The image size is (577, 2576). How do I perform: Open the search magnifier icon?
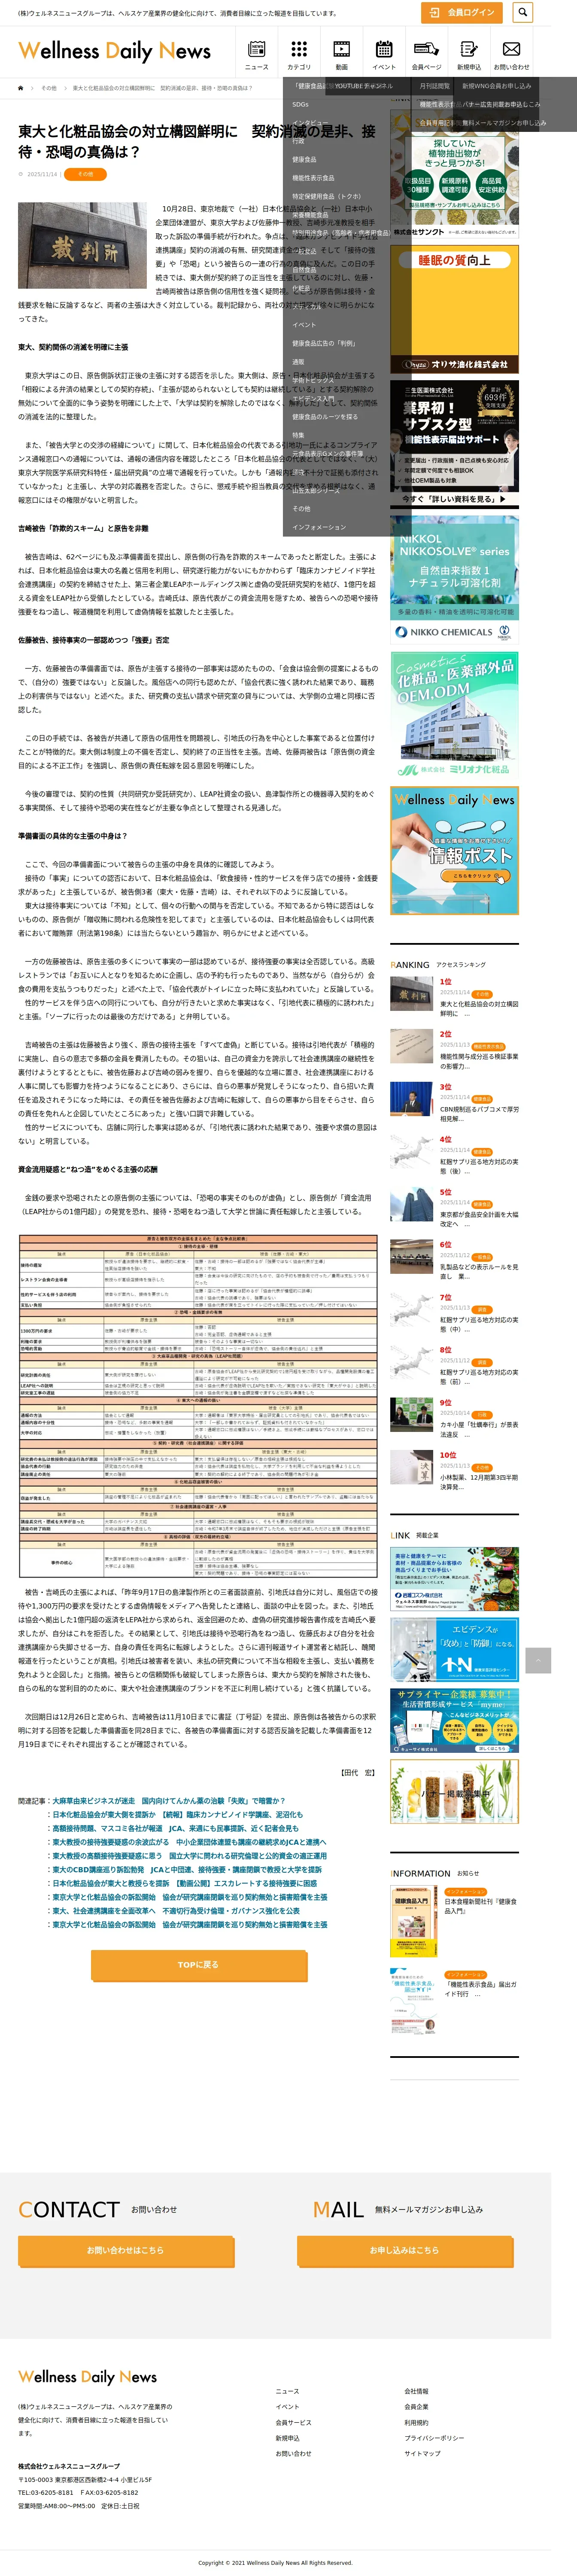click(x=523, y=12)
